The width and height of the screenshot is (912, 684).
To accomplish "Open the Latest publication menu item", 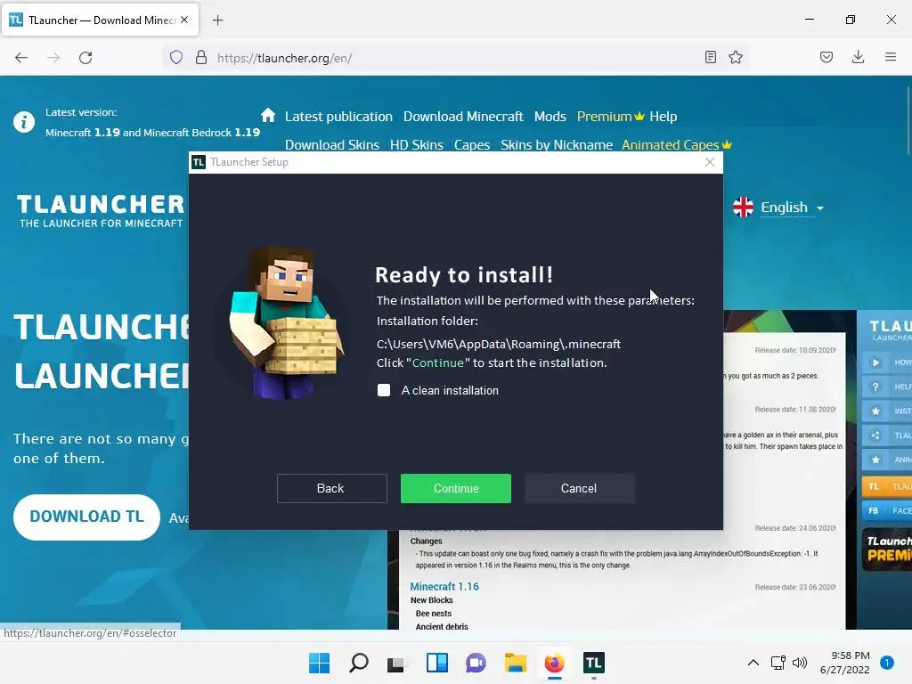I will coord(338,117).
